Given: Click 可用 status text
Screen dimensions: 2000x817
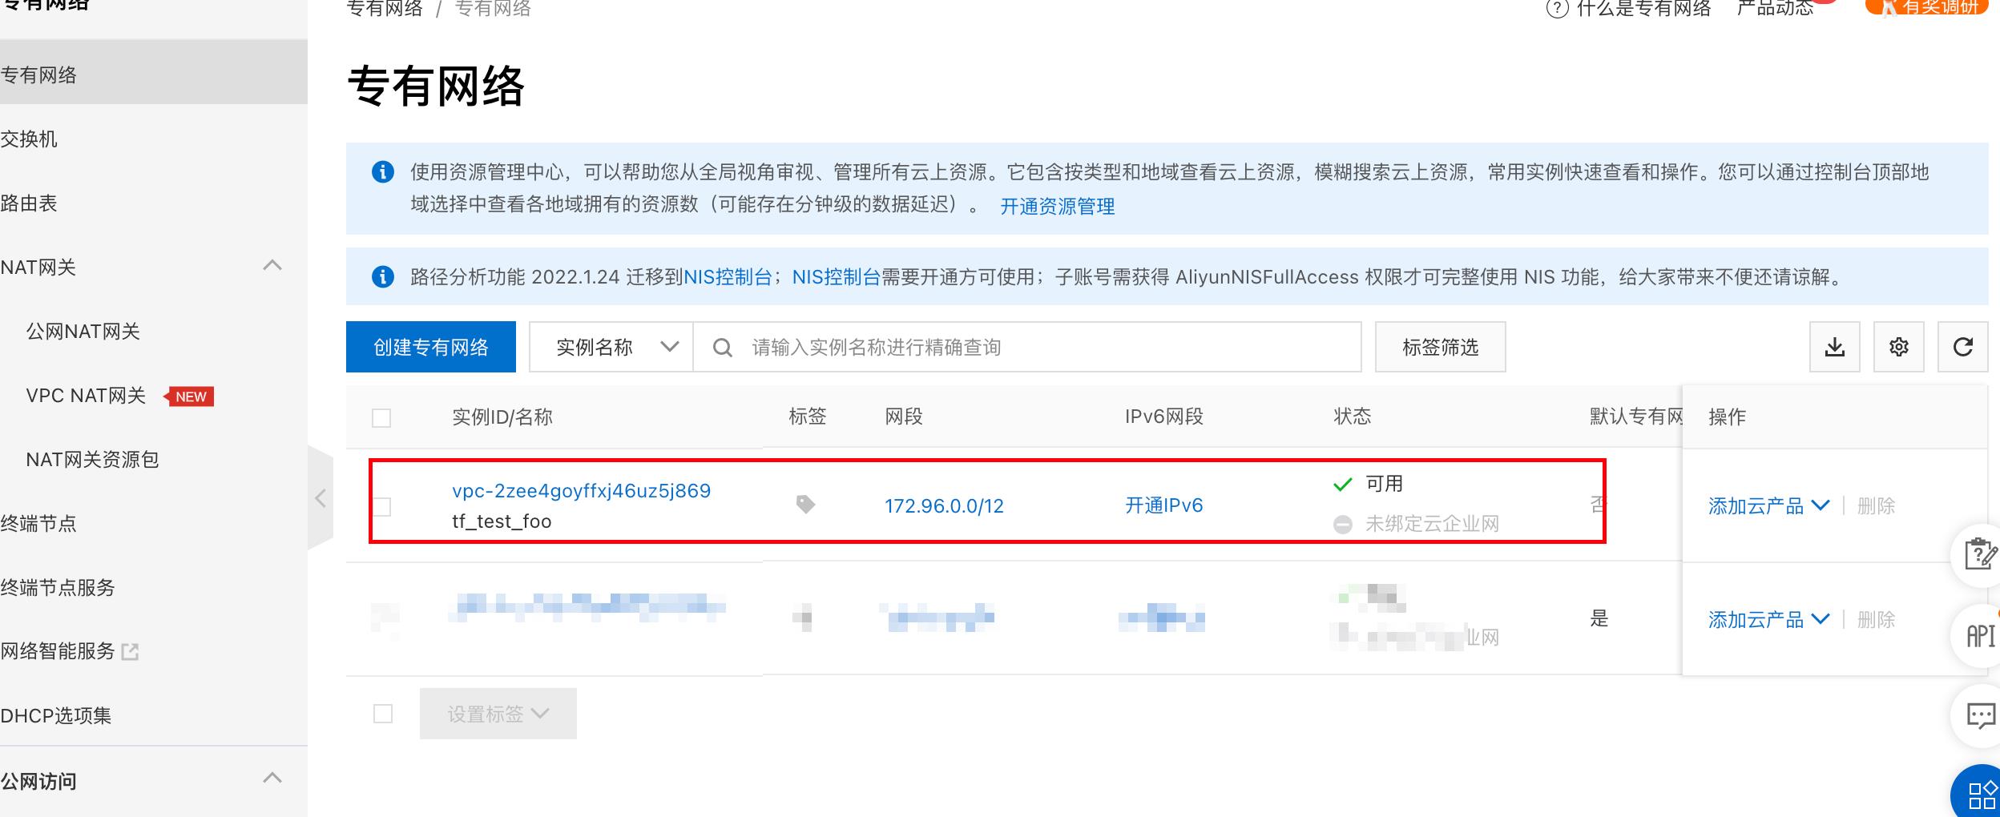Looking at the screenshot, I should click(x=1384, y=484).
